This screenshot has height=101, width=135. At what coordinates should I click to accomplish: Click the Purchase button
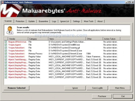[x=102, y=96]
